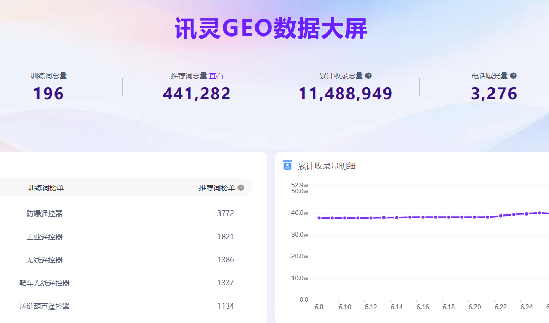The image size is (549, 323).
Task: Click the 40.0w y-axis label
Action: click(x=300, y=212)
